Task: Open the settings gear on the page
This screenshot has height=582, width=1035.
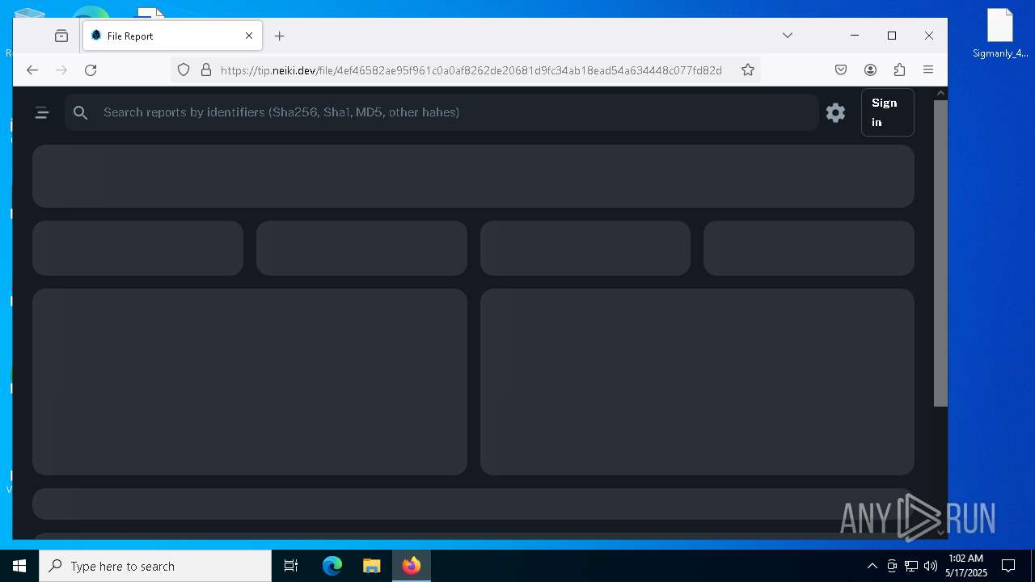Action: (x=835, y=112)
